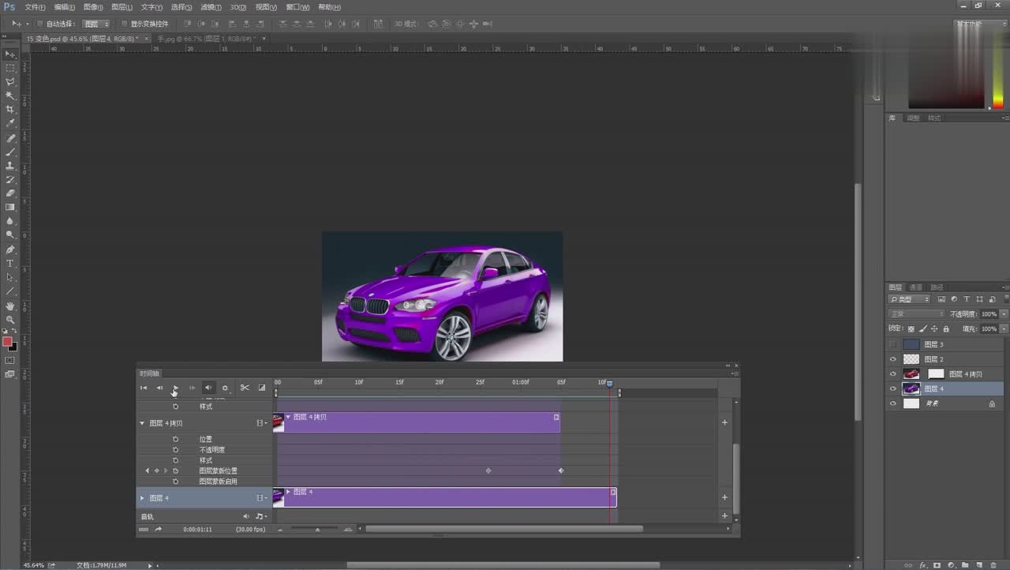
Task: Open the layer blend mode dropdown
Action: tap(916, 314)
